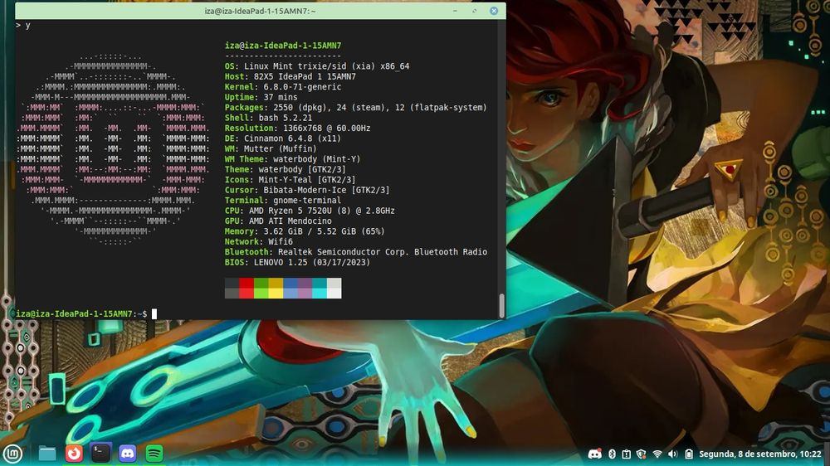Click the 'GPU: AMD ATI Mendocino' line

(x=278, y=221)
